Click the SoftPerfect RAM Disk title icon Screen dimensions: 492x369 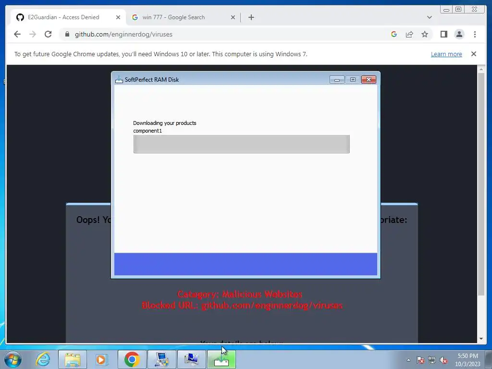tap(119, 80)
